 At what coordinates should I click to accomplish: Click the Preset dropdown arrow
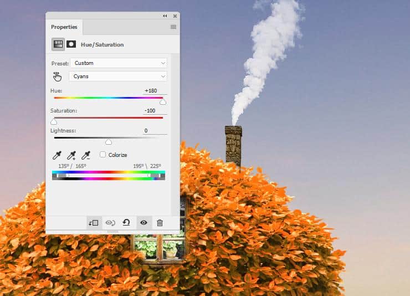pyautogui.click(x=163, y=63)
